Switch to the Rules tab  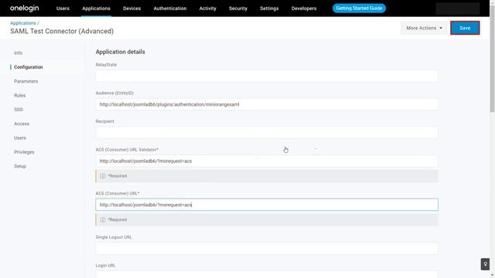(20, 96)
